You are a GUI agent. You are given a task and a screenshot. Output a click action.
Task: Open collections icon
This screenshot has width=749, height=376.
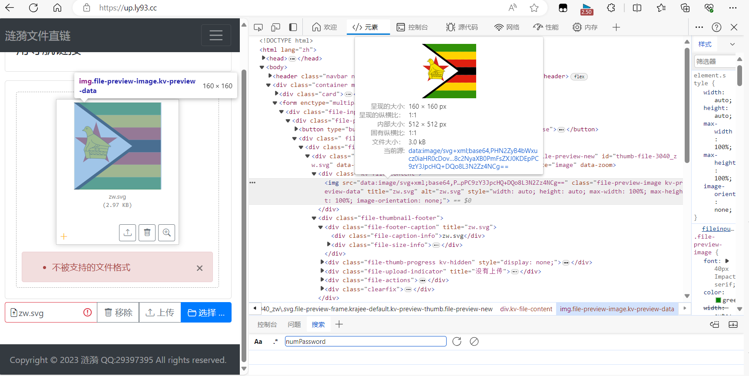tap(685, 8)
